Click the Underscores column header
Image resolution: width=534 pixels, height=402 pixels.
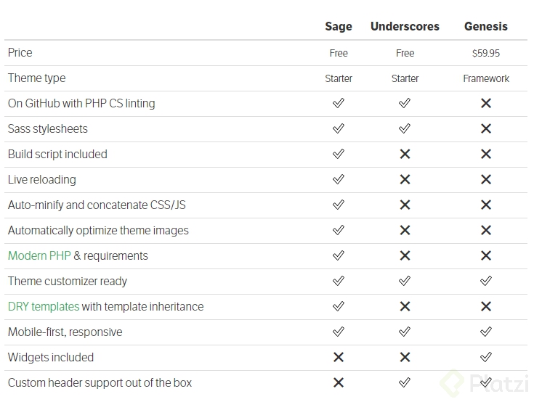coord(405,26)
